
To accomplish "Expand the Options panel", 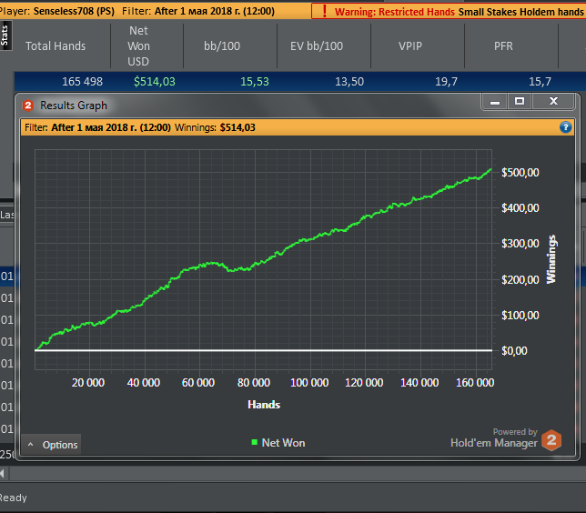I will click(51, 445).
